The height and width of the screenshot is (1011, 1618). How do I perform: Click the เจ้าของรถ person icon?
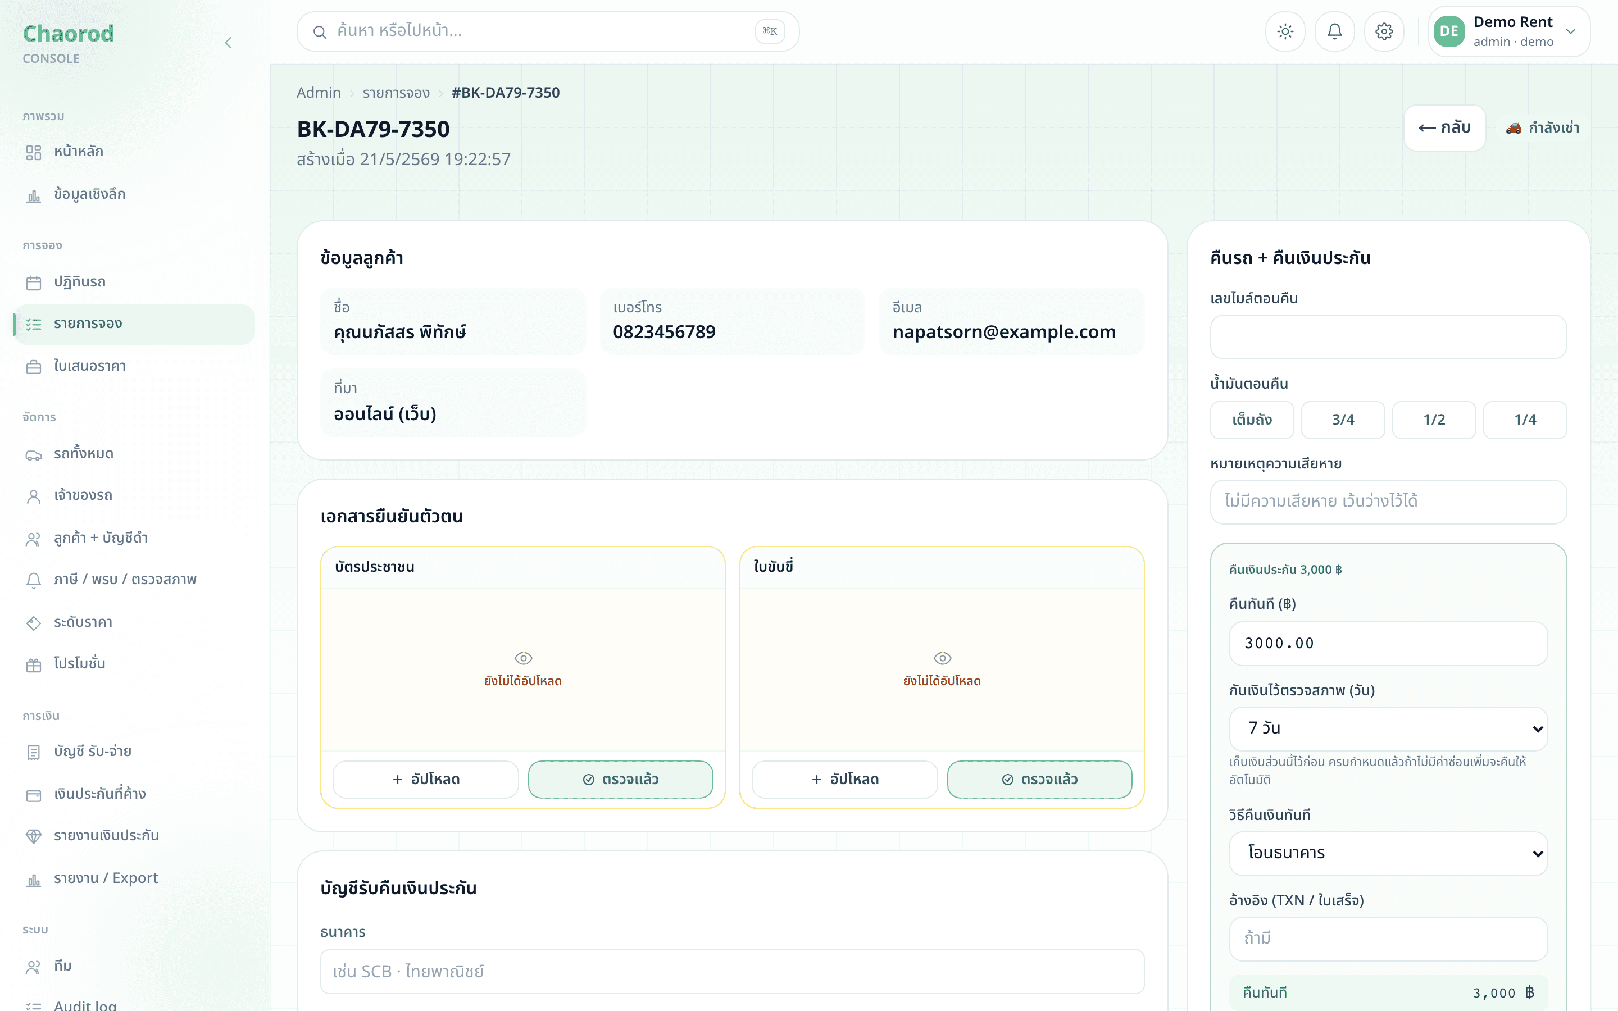[x=34, y=496]
